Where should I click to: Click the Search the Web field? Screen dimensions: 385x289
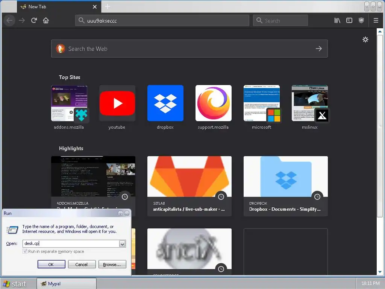pos(189,49)
